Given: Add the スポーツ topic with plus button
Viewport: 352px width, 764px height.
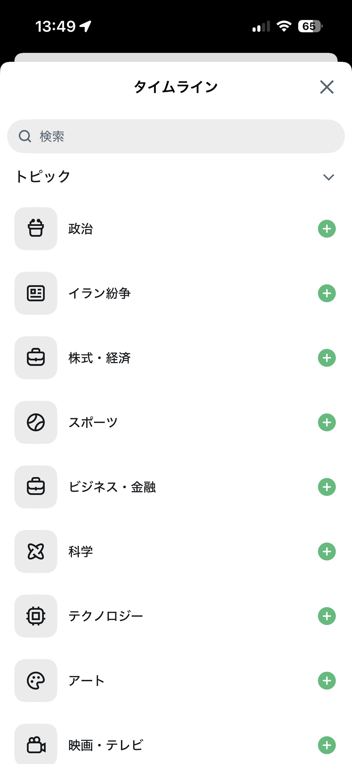Looking at the screenshot, I should (x=326, y=422).
